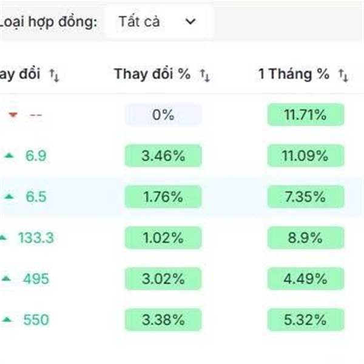
Task: Click green up triangle beside 6.5
Action: 9,197
